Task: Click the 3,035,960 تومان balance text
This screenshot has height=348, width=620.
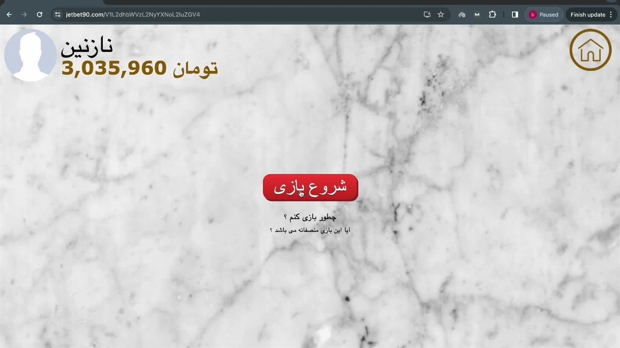Action: (139, 69)
